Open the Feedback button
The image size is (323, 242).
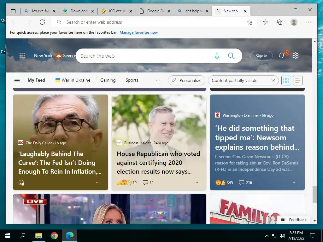pos(294,220)
